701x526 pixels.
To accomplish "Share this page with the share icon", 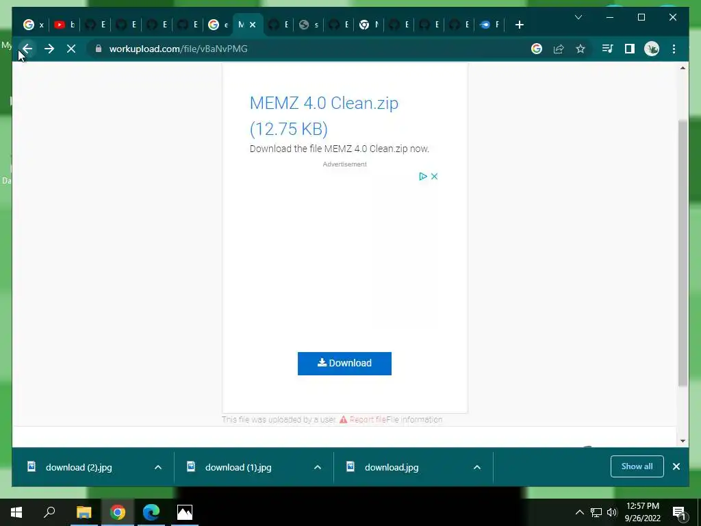I will pos(559,49).
